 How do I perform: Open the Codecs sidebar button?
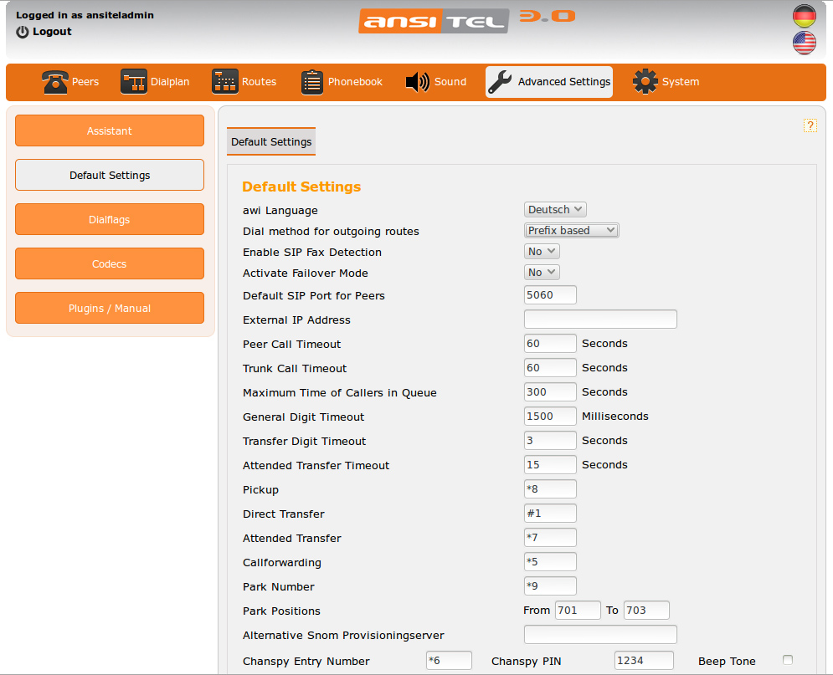point(110,263)
